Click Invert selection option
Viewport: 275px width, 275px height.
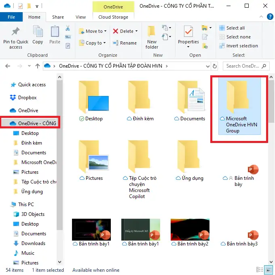[238, 46]
